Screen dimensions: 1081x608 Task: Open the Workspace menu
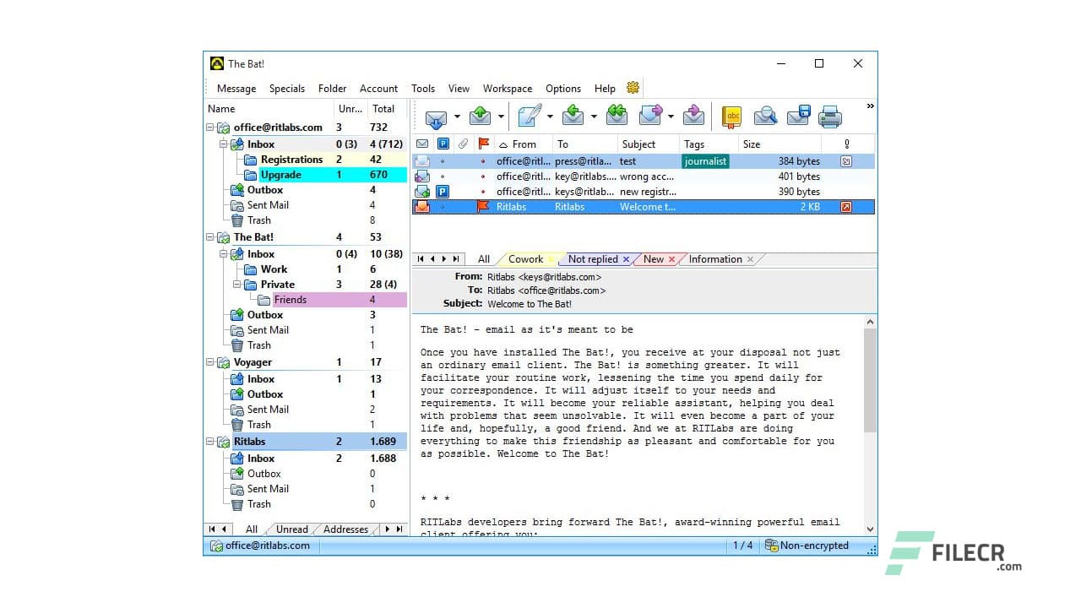click(x=507, y=89)
